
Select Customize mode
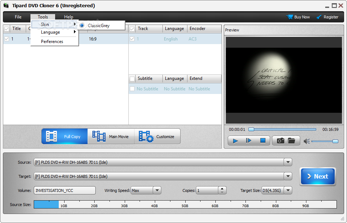pyautogui.click(x=157, y=136)
